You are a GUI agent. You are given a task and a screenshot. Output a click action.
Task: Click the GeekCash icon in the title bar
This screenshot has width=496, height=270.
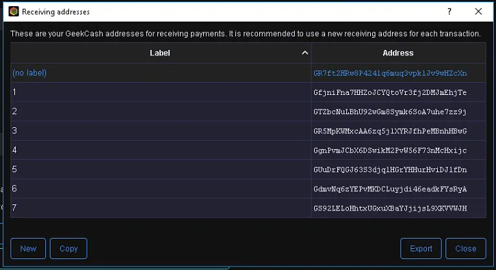14,12
